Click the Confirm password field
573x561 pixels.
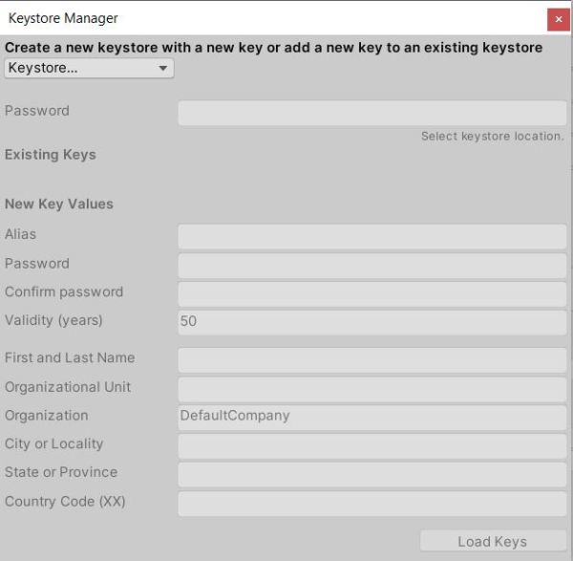[371, 293]
